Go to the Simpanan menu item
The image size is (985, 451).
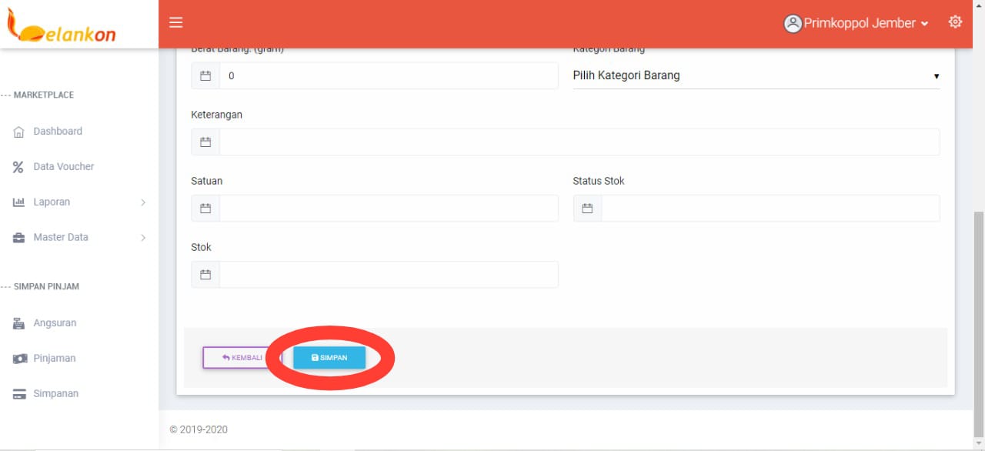55,393
